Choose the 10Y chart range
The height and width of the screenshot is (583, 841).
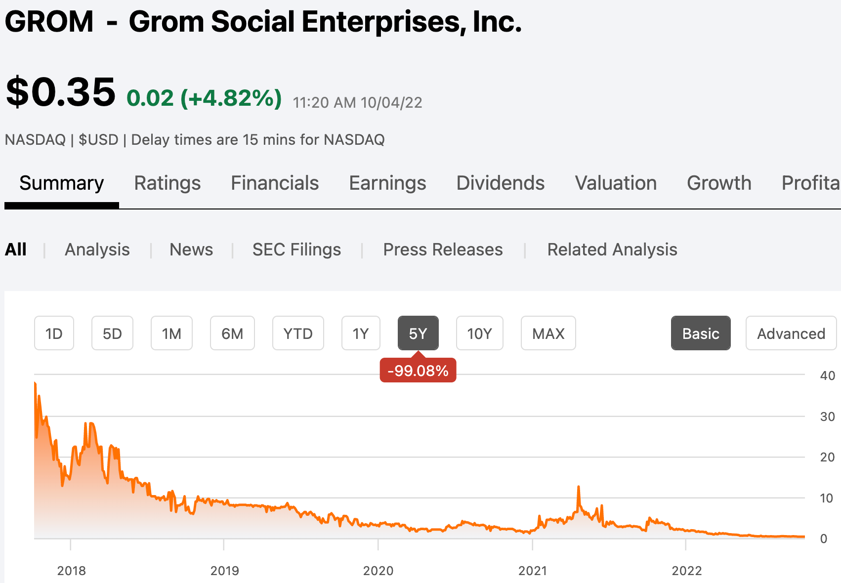(x=479, y=333)
